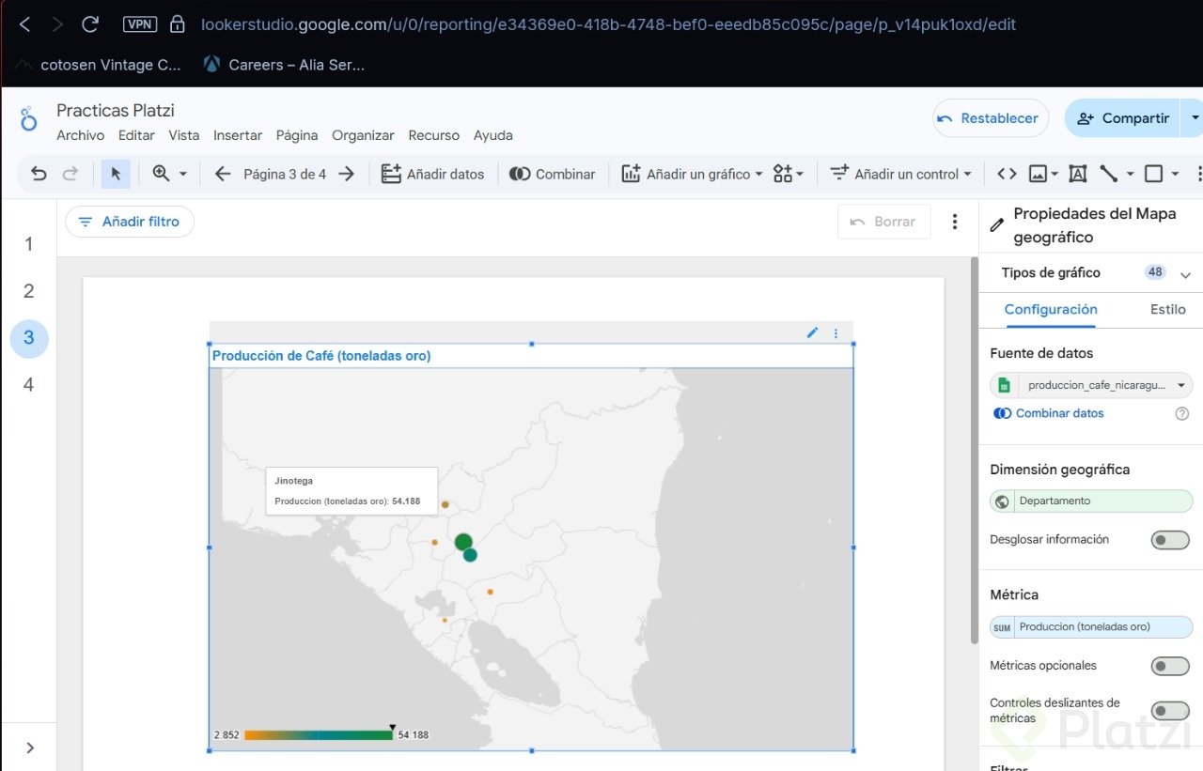Image resolution: width=1203 pixels, height=771 pixels.
Task: Click the undo arrow in toolbar
Action: click(x=39, y=174)
